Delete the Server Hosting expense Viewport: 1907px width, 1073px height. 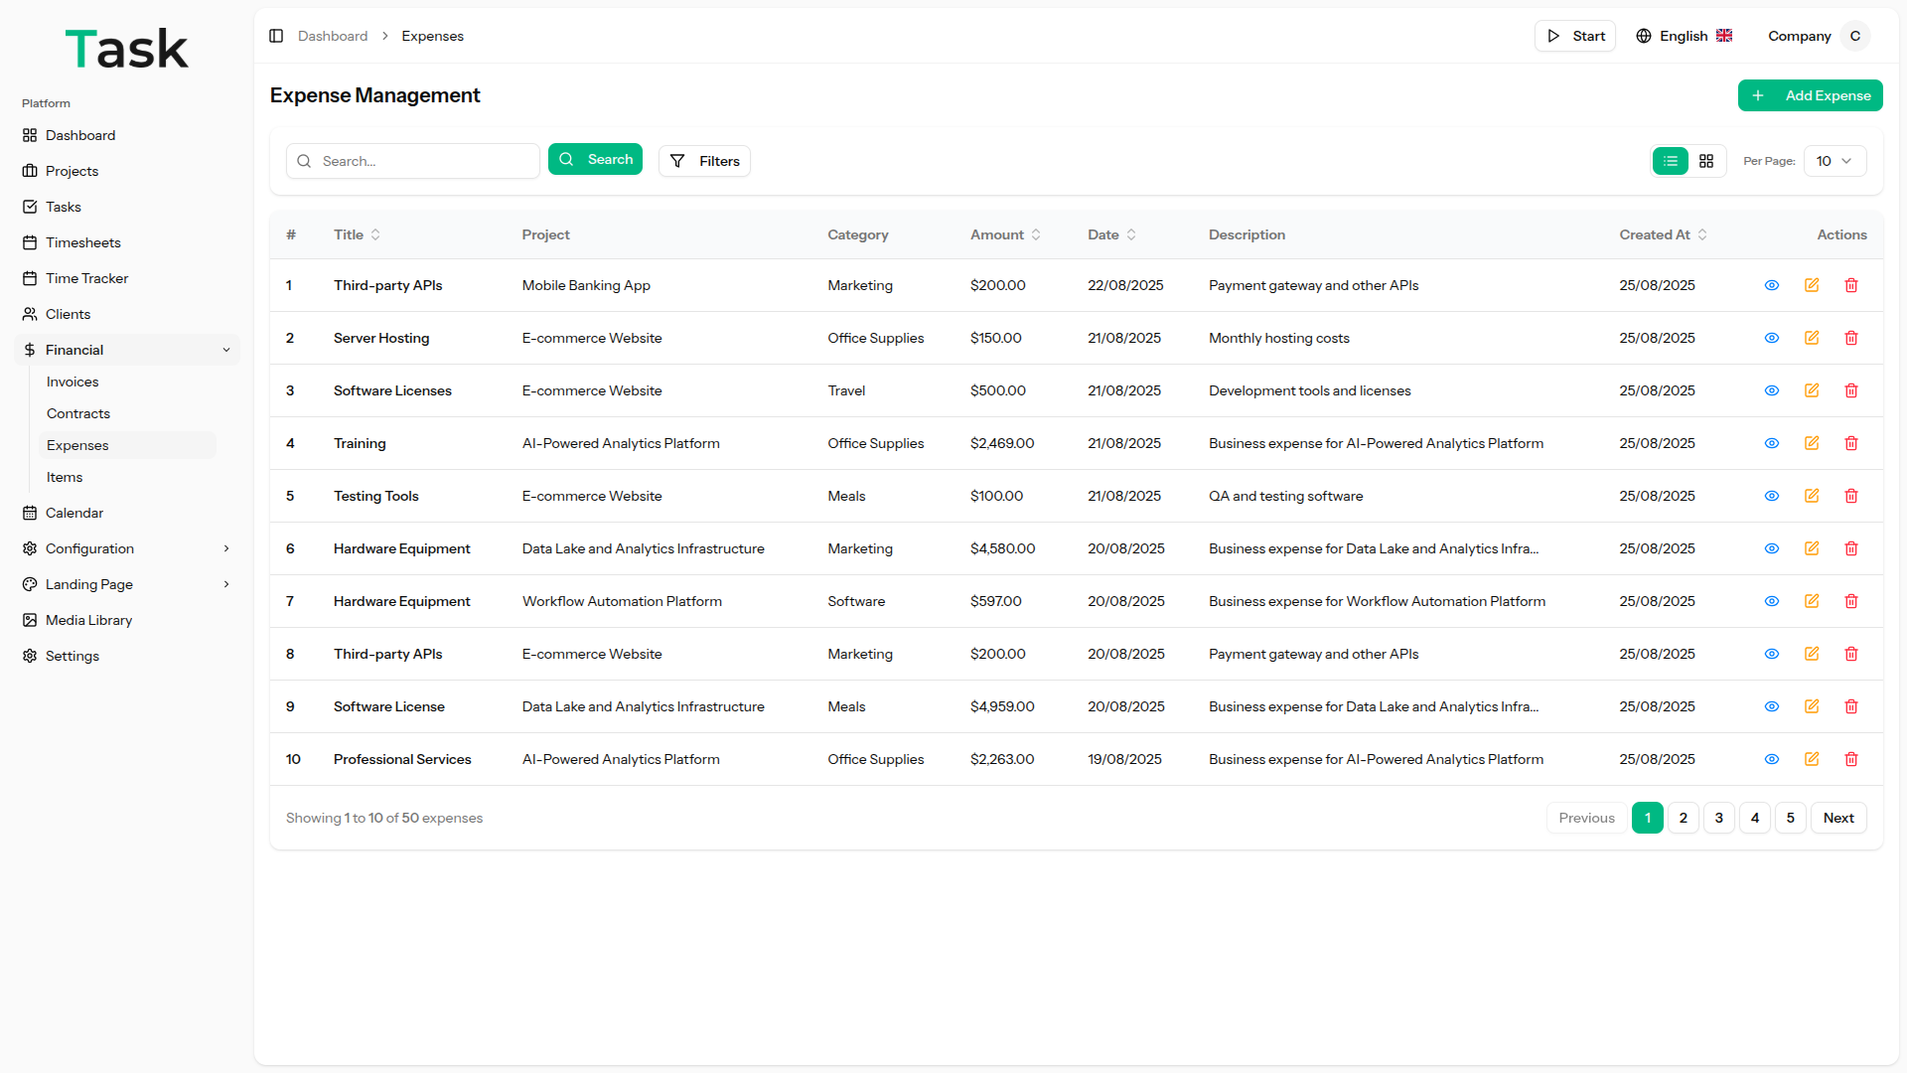point(1850,338)
